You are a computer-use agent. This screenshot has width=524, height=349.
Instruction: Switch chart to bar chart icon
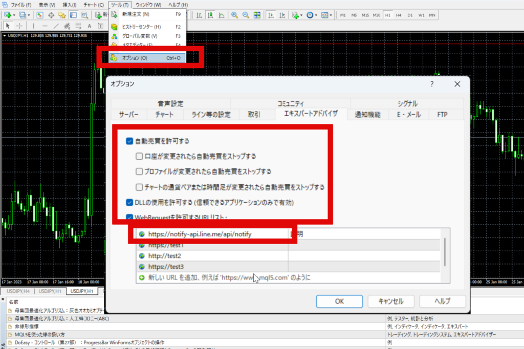[199, 15]
